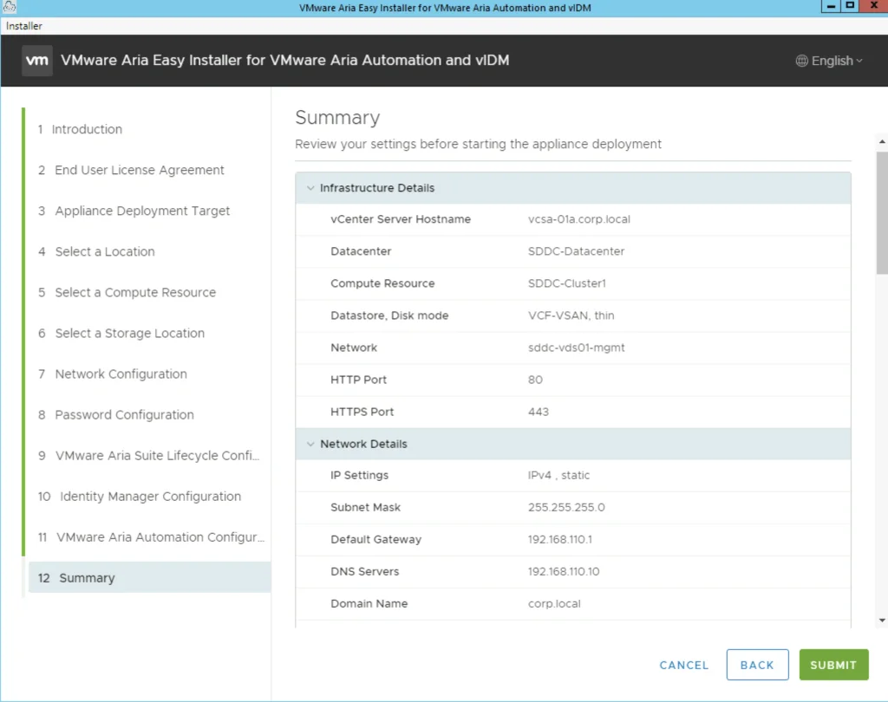The width and height of the screenshot is (888, 702).
Task: Go to Network Configuration step
Action: [x=112, y=374]
